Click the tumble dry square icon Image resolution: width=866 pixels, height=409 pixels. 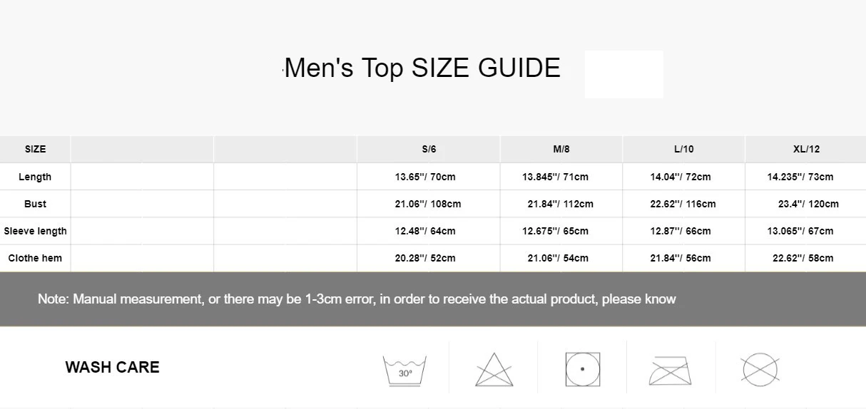click(x=582, y=369)
